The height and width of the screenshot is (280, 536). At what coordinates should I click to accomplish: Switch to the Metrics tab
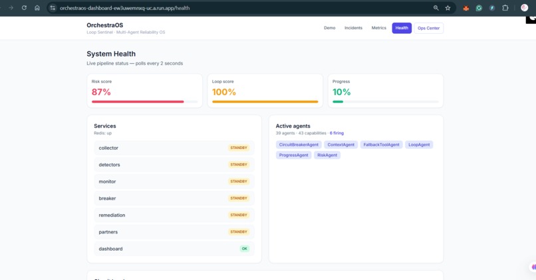[x=379, y=28]
